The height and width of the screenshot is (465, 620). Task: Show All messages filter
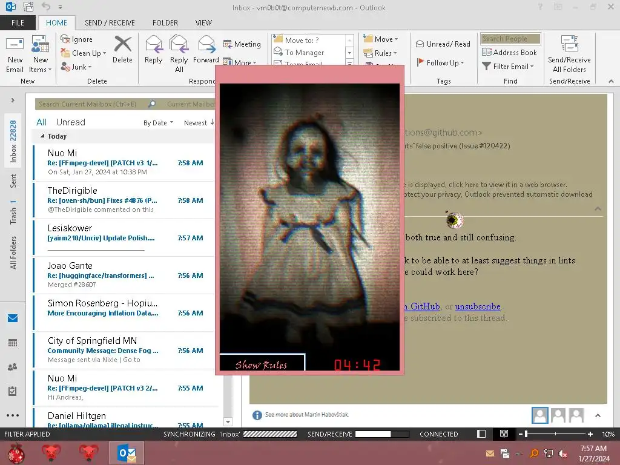click(42, 122)
